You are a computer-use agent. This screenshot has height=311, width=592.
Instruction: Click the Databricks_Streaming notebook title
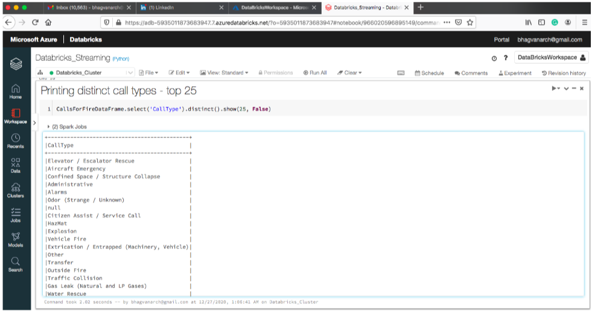click(x=73, y=58)
